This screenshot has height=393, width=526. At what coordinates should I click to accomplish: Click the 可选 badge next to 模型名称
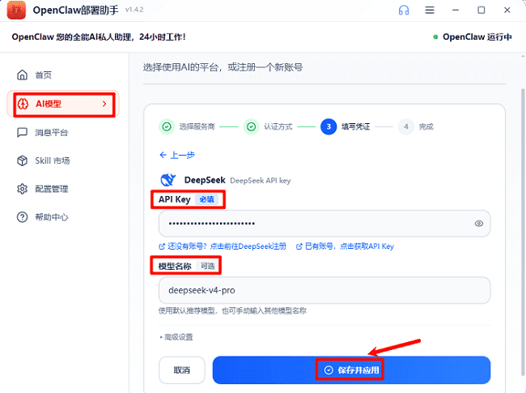[x=208, y=266]
